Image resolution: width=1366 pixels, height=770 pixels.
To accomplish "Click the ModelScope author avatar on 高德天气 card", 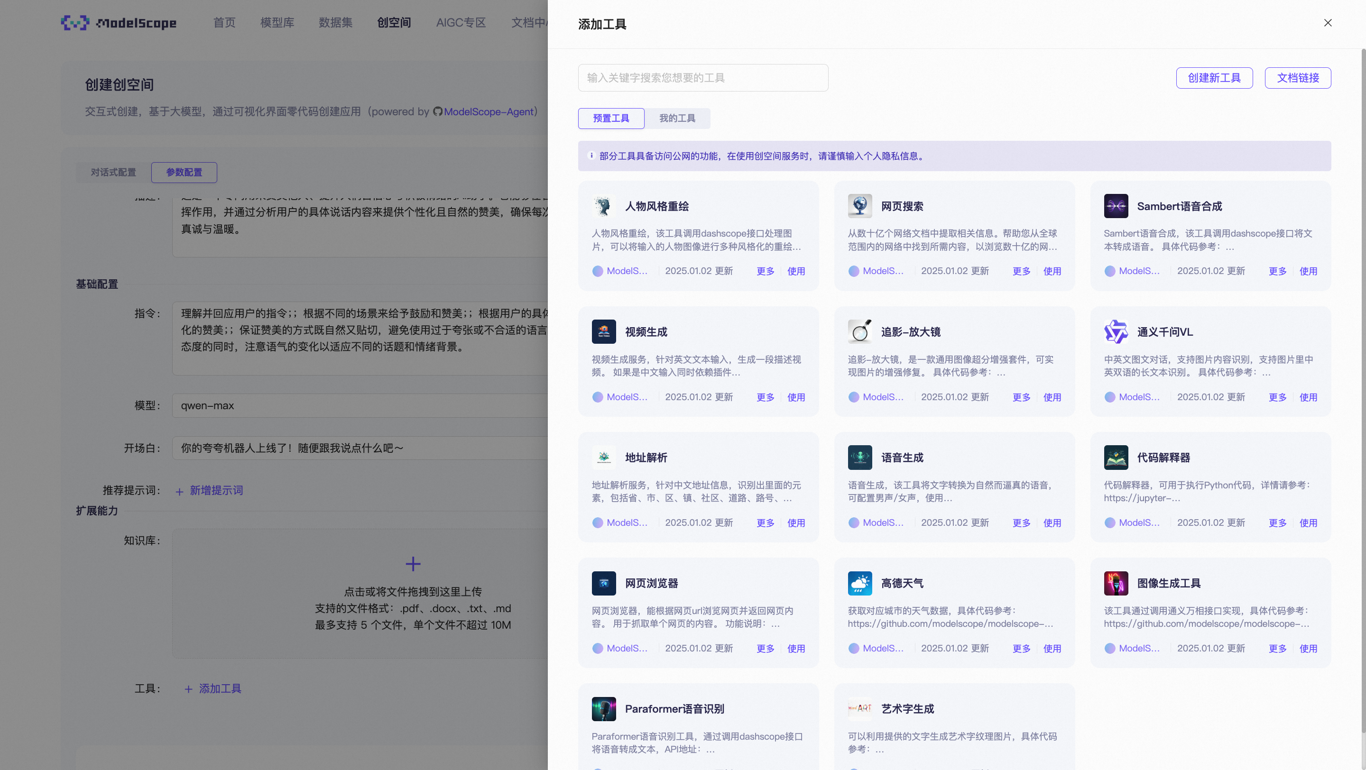I will point(853,648).
